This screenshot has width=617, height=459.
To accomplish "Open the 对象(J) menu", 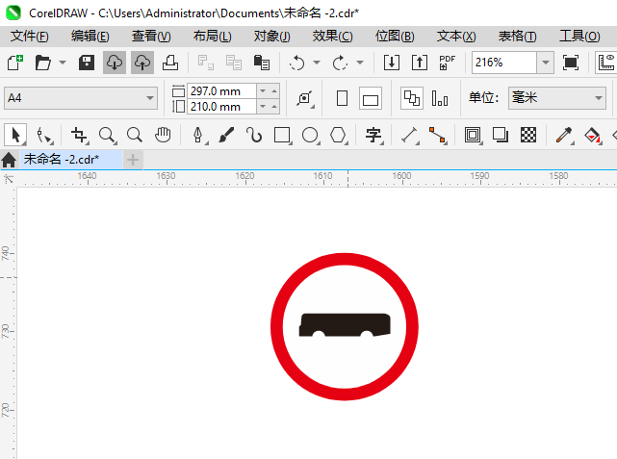I will pyautogui.click(x=271, y=37).
